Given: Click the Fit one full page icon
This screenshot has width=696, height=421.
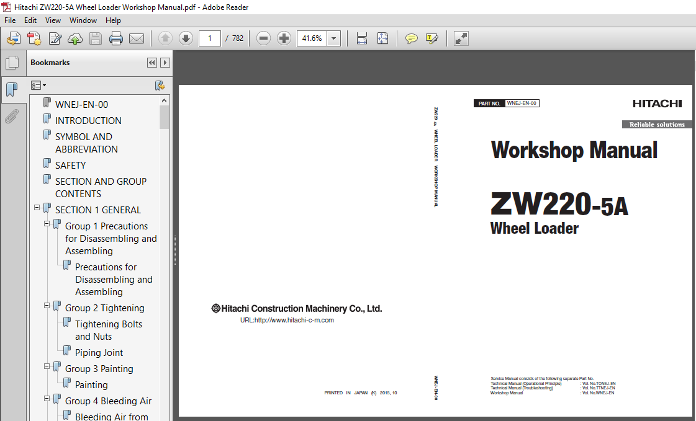Looking at the screenshot, I should coord(382,38).
